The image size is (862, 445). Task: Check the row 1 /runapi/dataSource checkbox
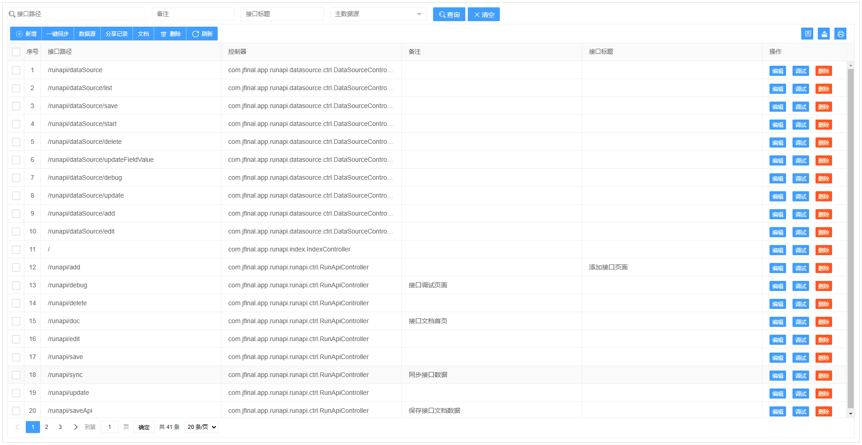16,70
